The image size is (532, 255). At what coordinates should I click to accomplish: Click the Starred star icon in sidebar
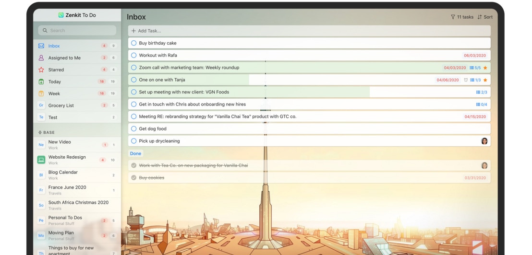41,70
